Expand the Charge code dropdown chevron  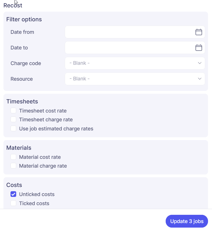click(x=199, y=63)
